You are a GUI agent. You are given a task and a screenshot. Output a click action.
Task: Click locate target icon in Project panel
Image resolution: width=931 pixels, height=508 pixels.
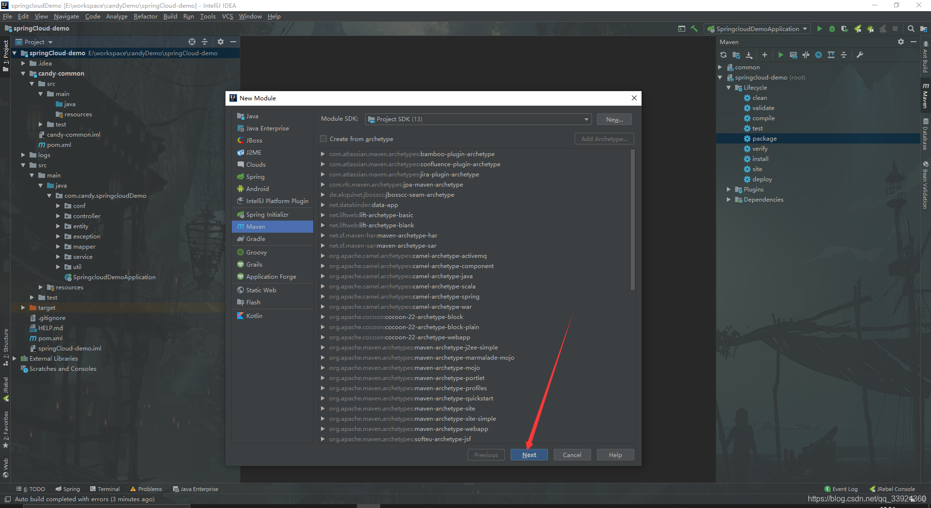192,42
